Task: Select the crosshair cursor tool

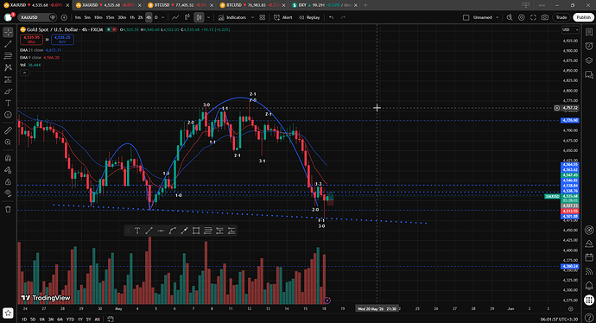Action: [8, 32]
